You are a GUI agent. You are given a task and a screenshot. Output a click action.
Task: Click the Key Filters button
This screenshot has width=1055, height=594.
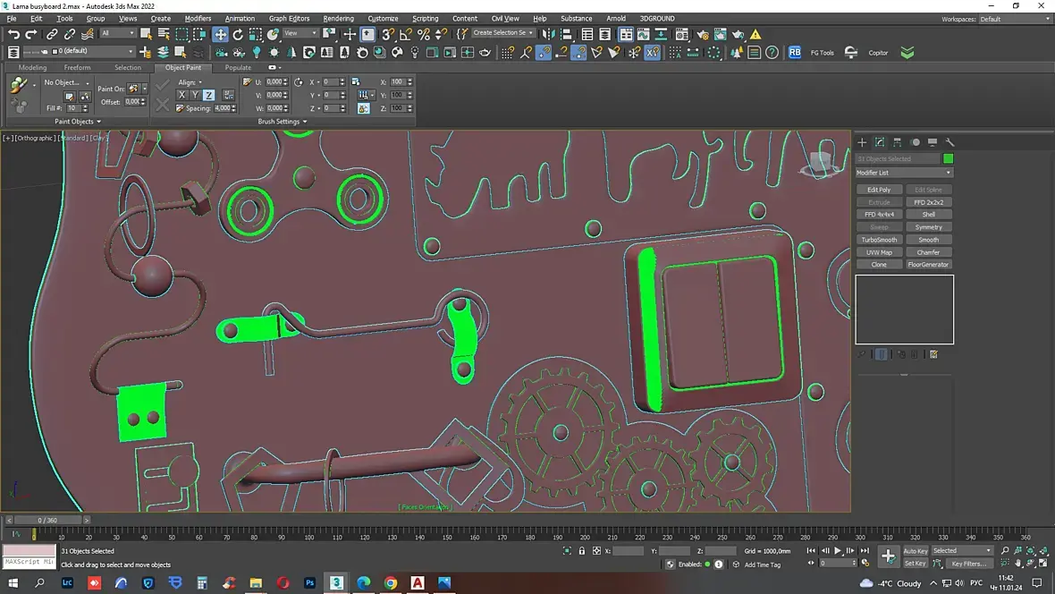[967, 564]
